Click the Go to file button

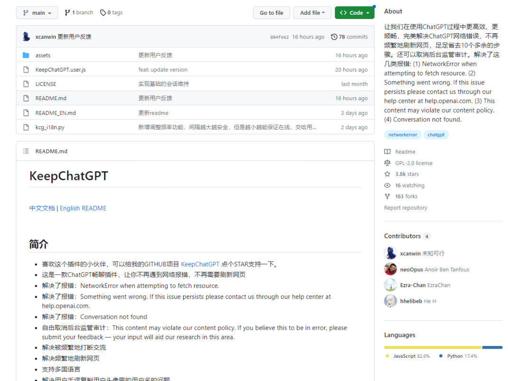point(272,13)
